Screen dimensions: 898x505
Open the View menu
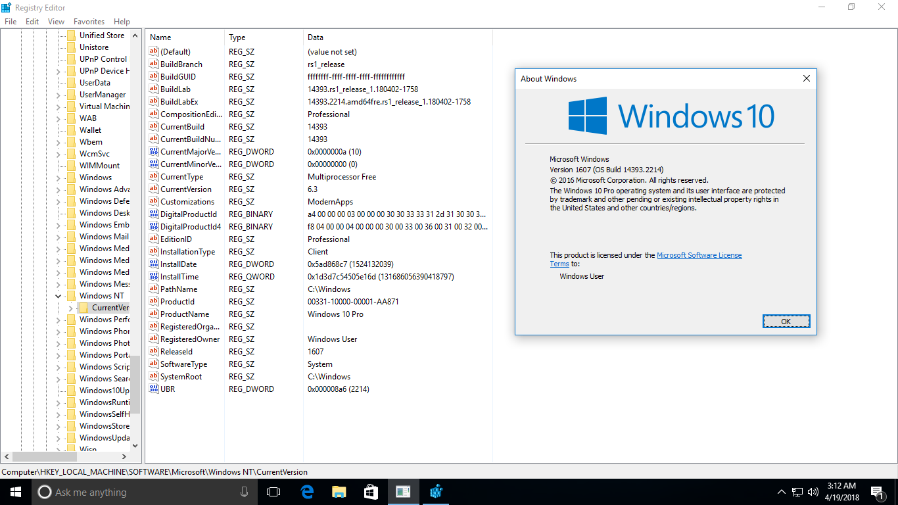point(56,22)
